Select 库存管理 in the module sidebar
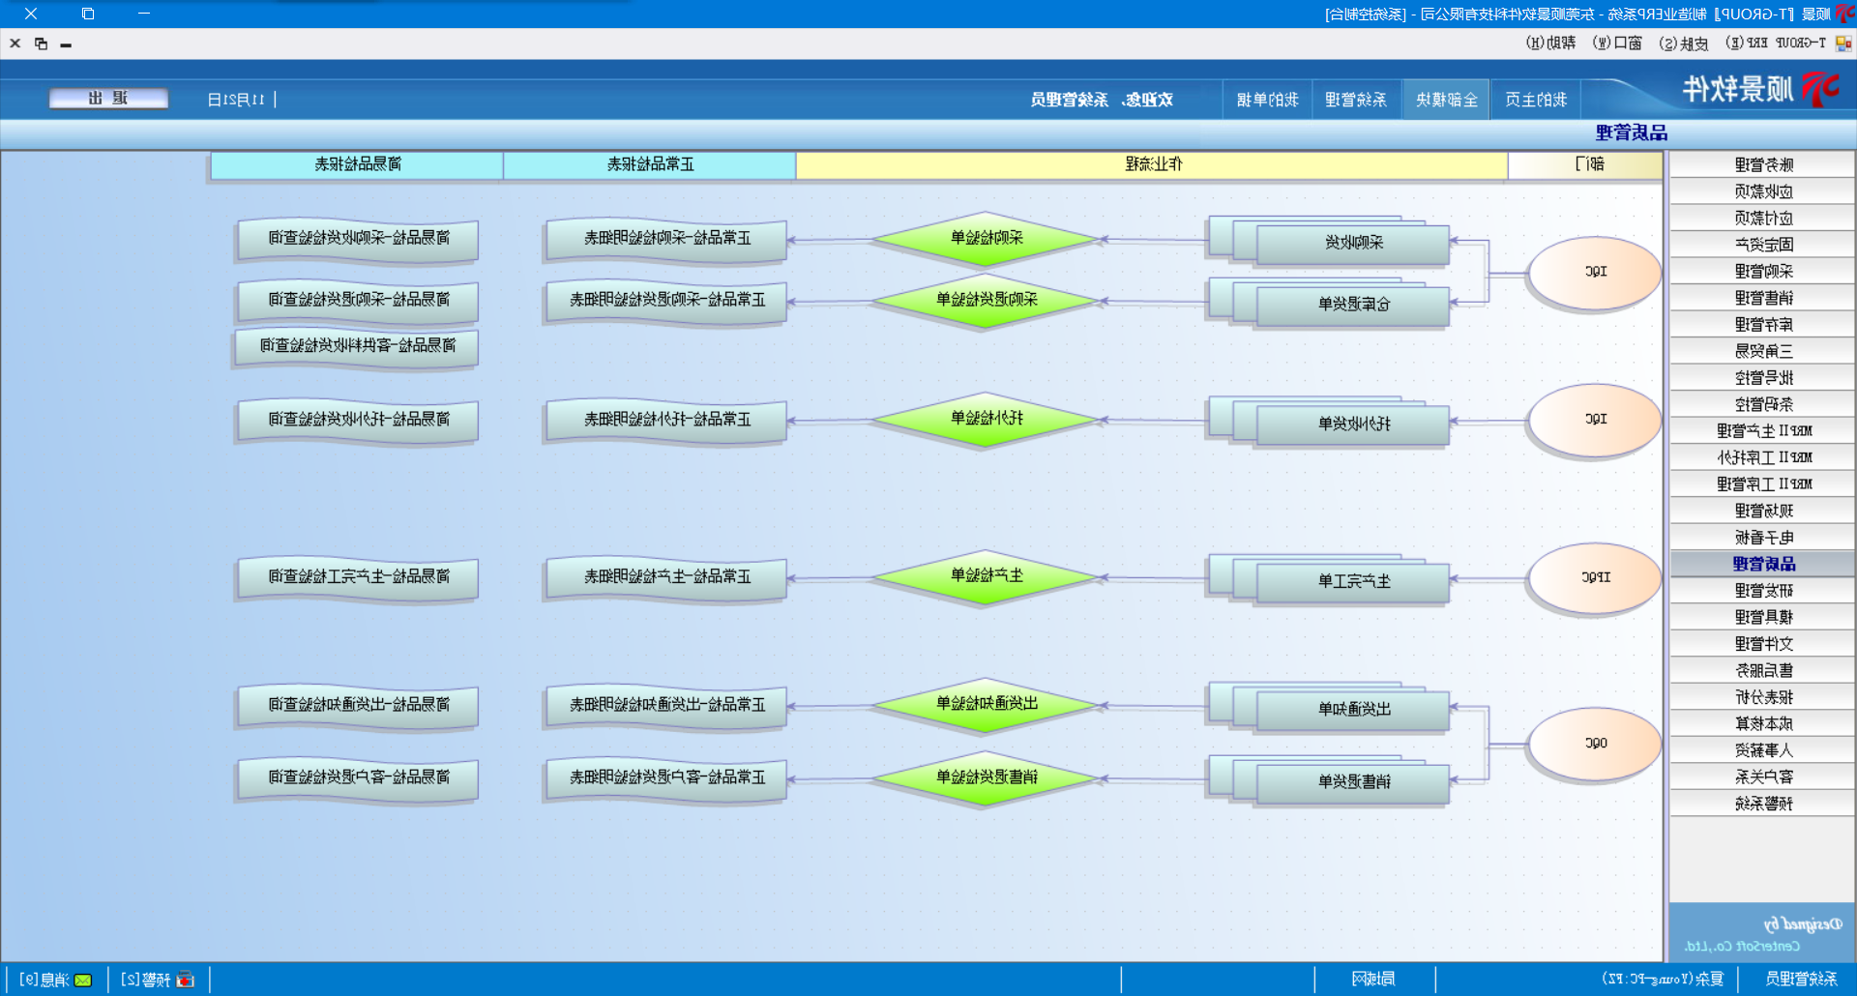 point(1762,325)
